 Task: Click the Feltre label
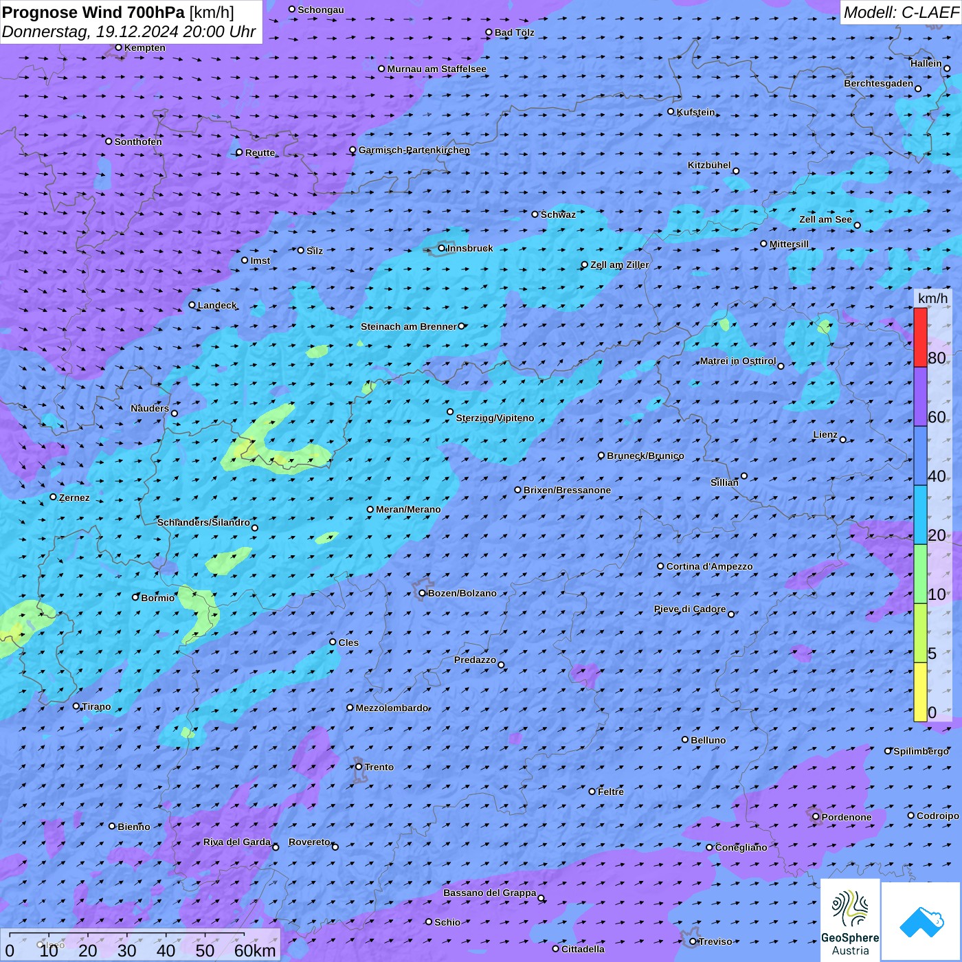coord(611,792)
